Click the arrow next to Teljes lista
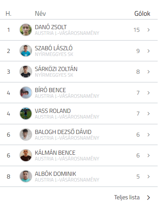 [x=149, y=198]
